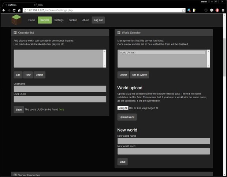
Task: Reload the page with the refresh icon
Action: point(14,10)
